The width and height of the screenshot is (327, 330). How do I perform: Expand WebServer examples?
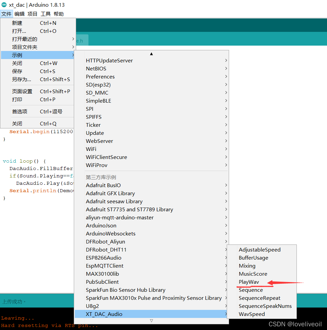coord(152,141)
